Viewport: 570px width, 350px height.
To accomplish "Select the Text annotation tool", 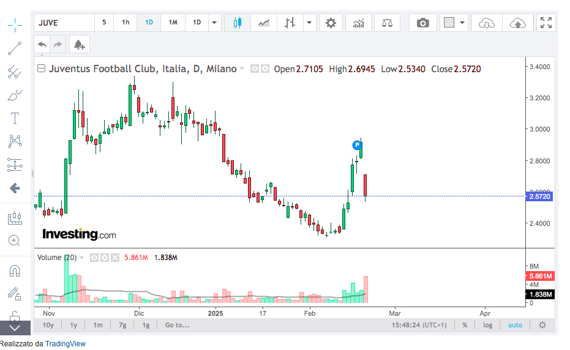I will (x=15, y=118).
